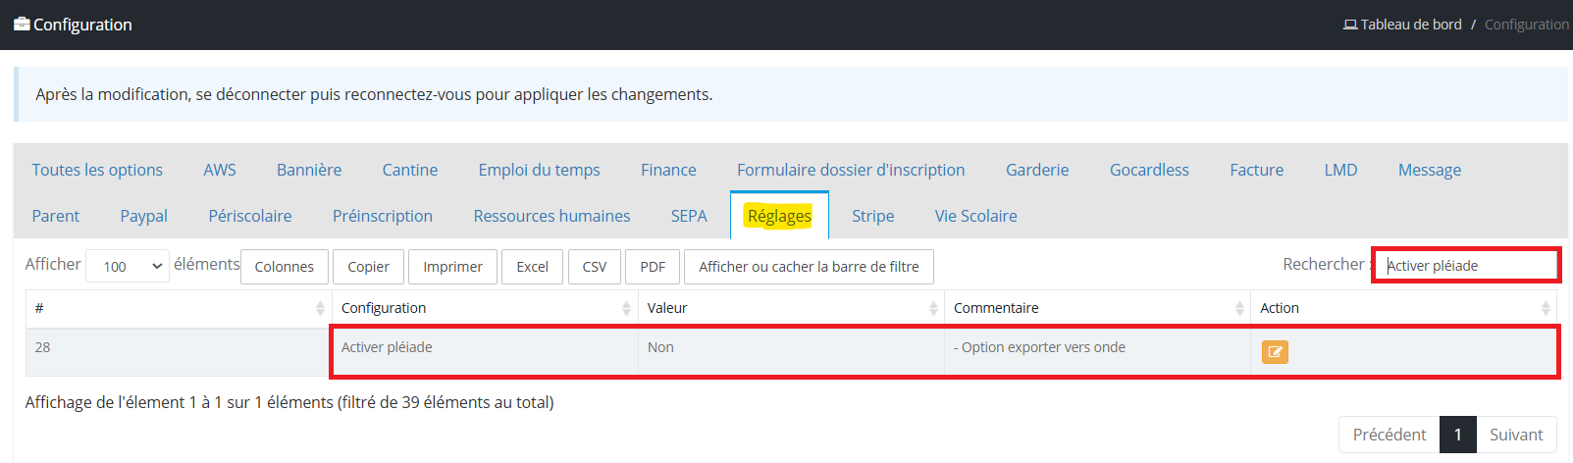Sort the Valeur column
This screenshot has width=1573, height=463.
[933, 308]
